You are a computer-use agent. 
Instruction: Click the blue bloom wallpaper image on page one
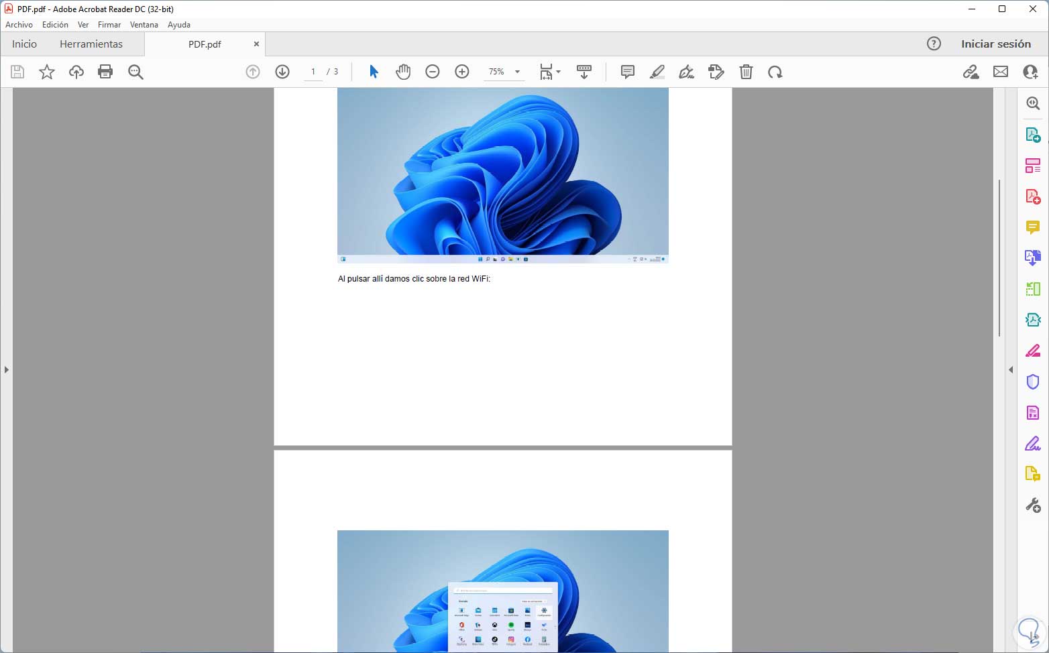coord(503,175)
